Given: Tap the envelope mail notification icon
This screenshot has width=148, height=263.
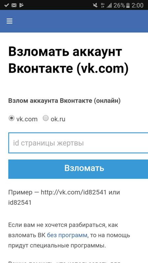Looking at the screenshot, I should [x=14, y=5].
